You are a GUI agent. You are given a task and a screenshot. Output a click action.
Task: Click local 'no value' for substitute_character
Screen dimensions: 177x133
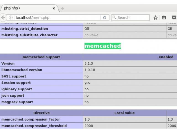tap(91, 35)
